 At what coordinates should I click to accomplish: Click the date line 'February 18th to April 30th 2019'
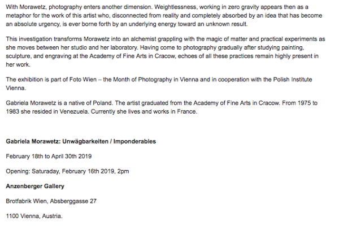(x=49, y=156)
